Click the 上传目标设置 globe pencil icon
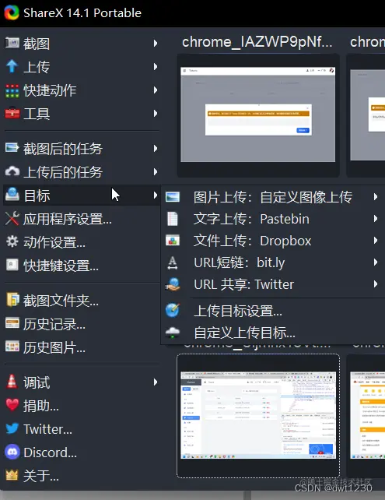 pos(173,310)
